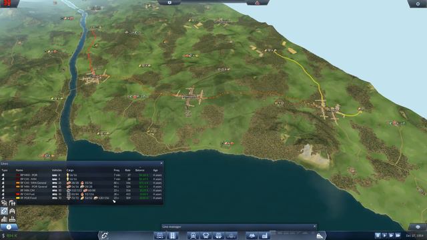Open the bus and truck build menu

(206, 235)
